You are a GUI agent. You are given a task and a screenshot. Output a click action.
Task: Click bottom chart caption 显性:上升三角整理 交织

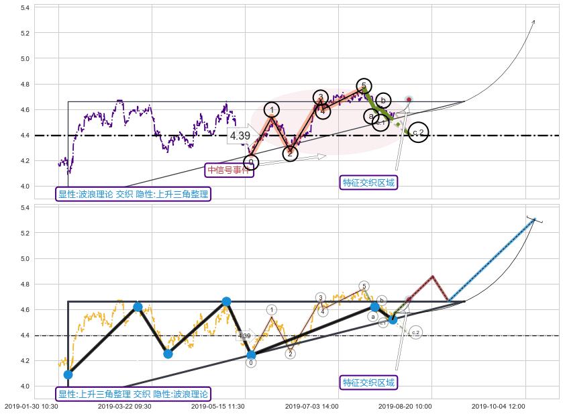[x=134, y=394]
